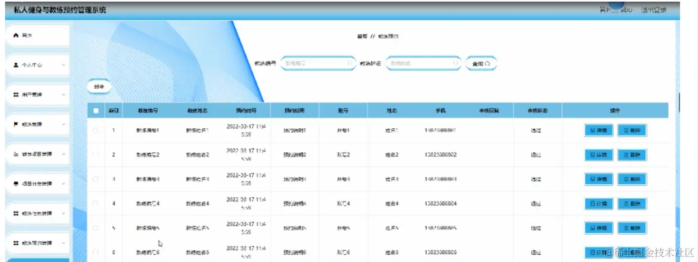Check the checkbox for row index 2
The height and width of the screenshot is (262, 698).
point(96,155)
